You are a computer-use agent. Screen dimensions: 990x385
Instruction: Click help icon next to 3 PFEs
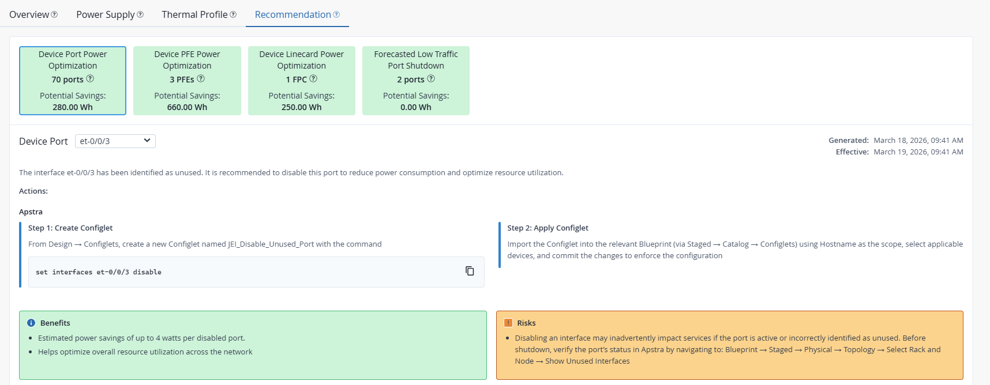pyautogui.click(x=201, y=79)
